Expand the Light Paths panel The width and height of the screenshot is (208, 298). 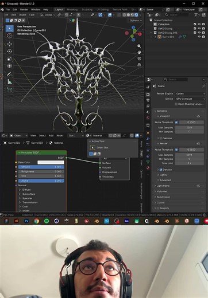(x=155, y=186)
